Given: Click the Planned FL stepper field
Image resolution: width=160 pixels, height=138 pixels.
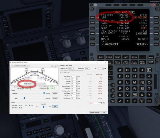Looking at the screenshot, I should tap(74, 79).
